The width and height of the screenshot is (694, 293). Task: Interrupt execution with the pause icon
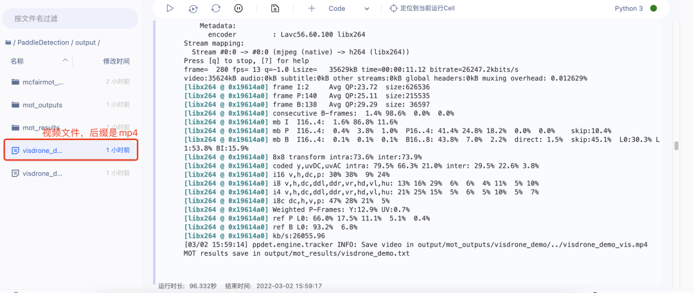coord(238,8)
